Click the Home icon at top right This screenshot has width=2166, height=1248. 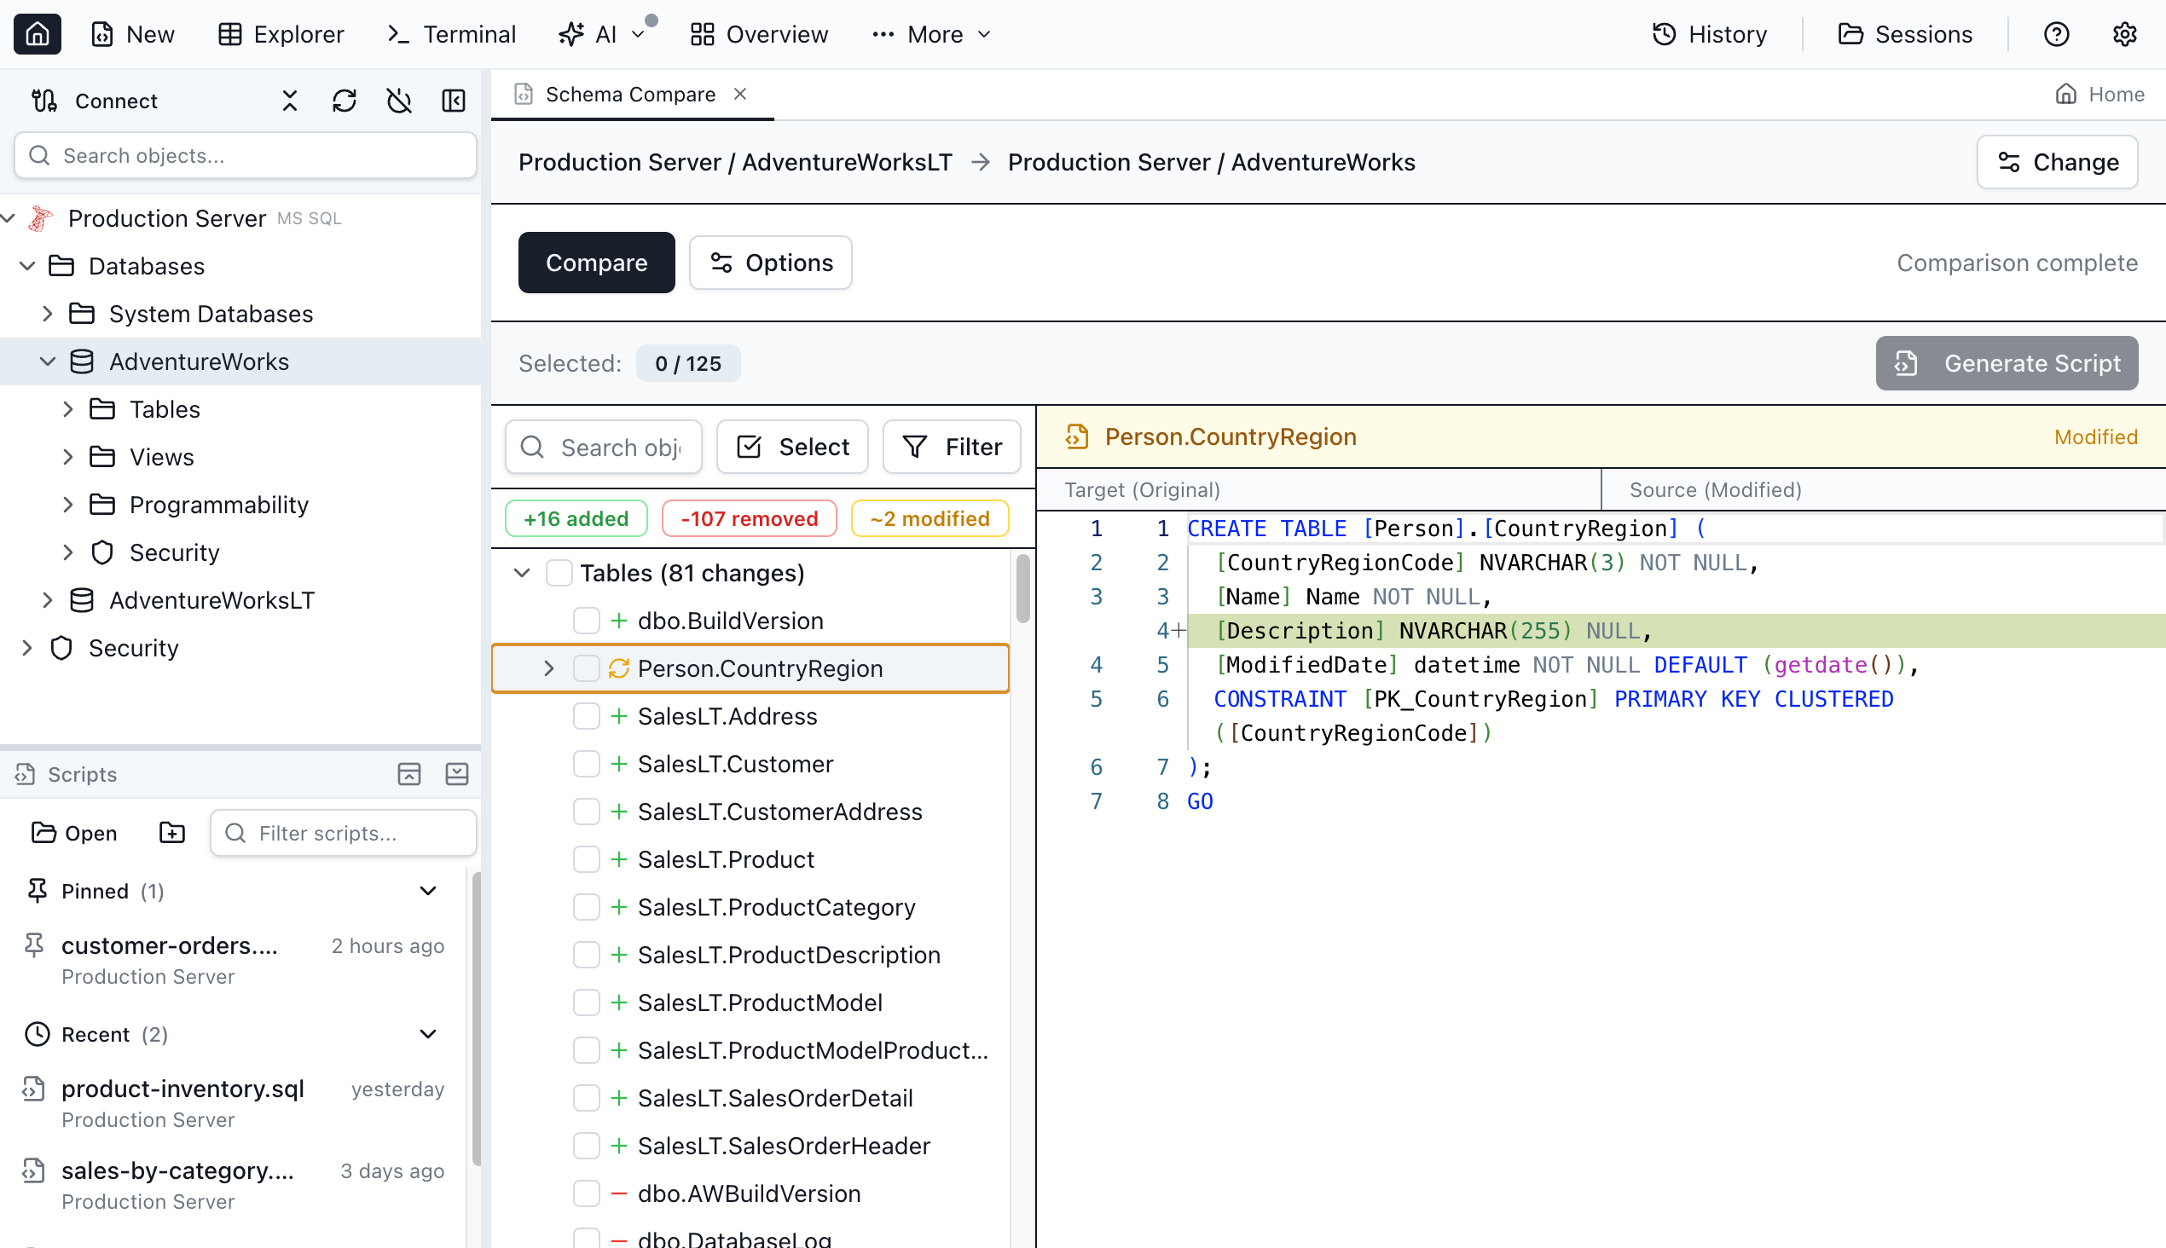tap(2066, 94)
